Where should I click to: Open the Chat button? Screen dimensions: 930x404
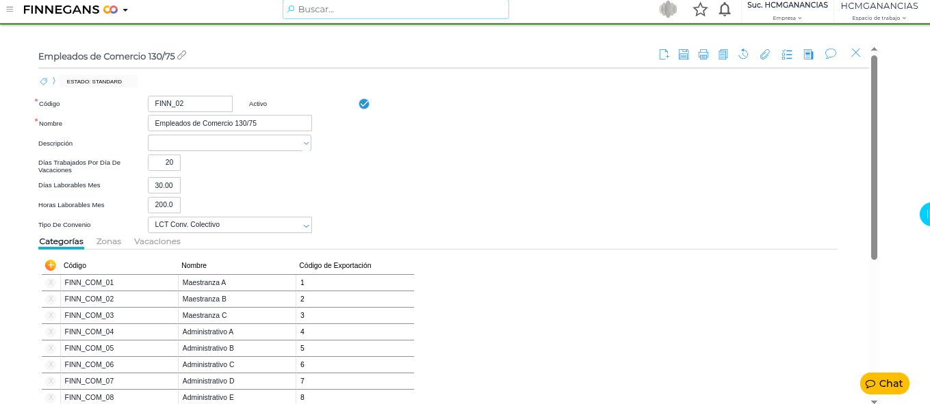[884, 383]
